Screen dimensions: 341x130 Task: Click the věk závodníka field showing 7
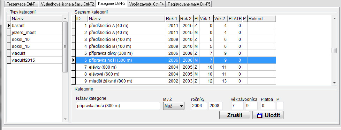(237, 106)
